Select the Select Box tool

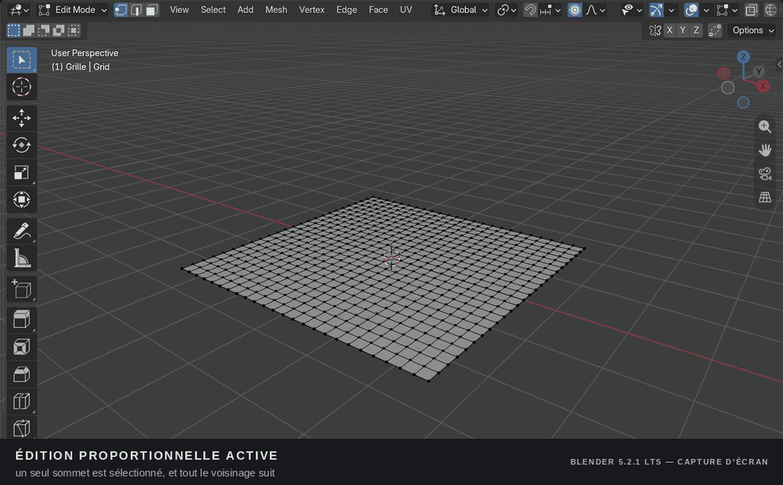tap(21, 60)
